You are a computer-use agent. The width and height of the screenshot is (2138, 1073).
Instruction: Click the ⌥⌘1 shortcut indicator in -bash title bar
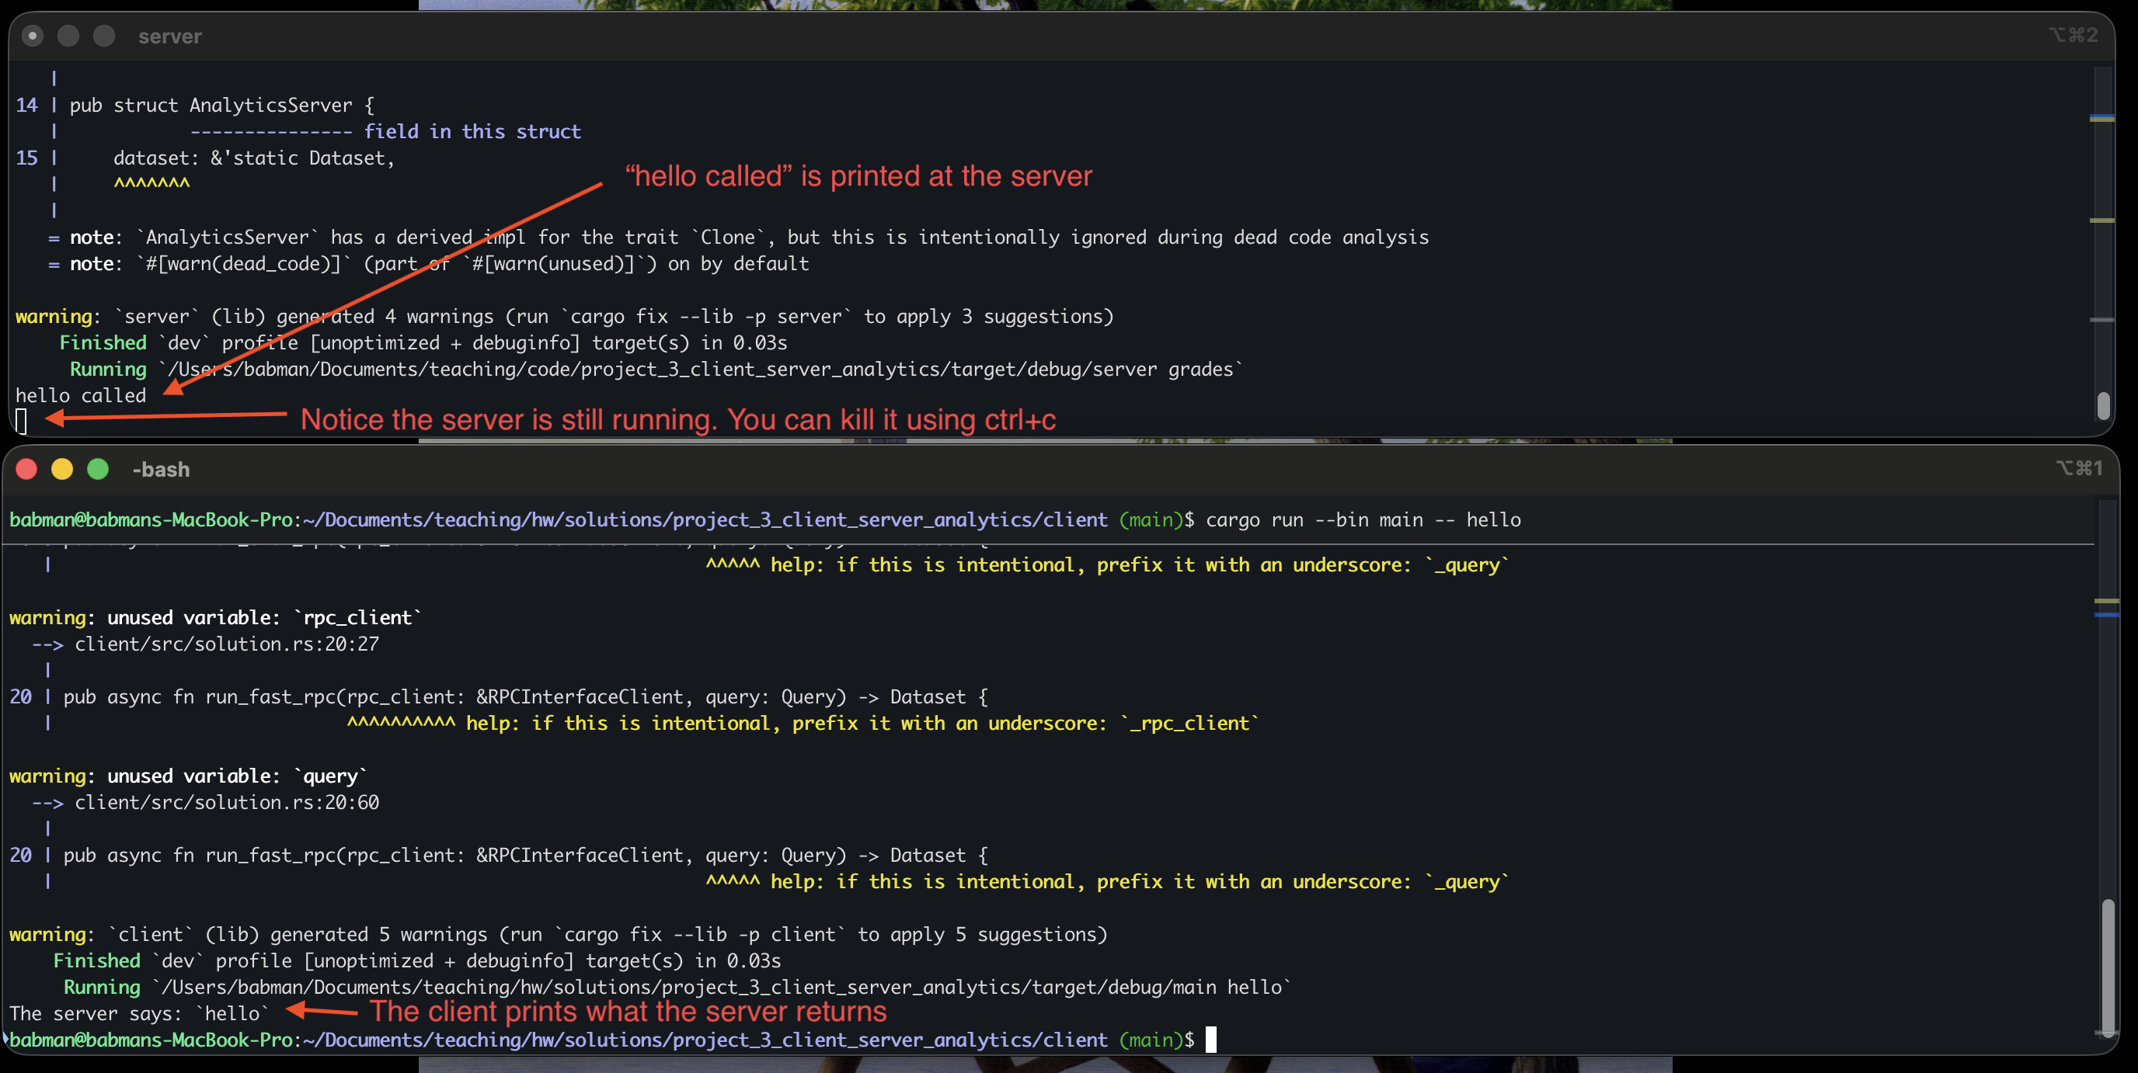click(2079, 468)
